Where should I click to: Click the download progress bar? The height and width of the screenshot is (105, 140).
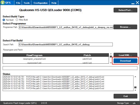[x=70, y=68]
